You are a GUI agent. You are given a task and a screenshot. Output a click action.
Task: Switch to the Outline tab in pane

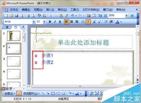click(7, 27)
